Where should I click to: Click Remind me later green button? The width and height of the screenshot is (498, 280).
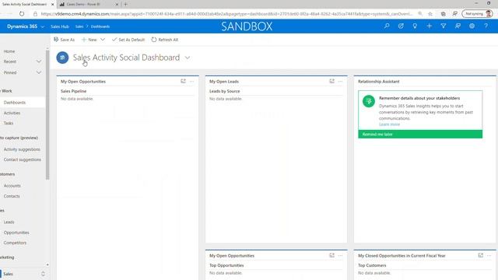point(420,135)
